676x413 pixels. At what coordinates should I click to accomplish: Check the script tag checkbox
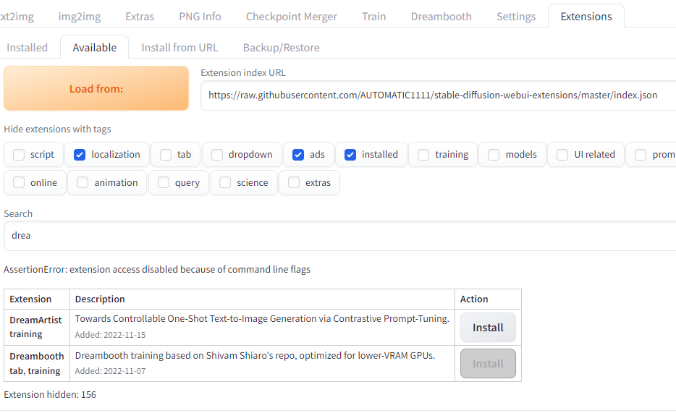click(19, 155)
